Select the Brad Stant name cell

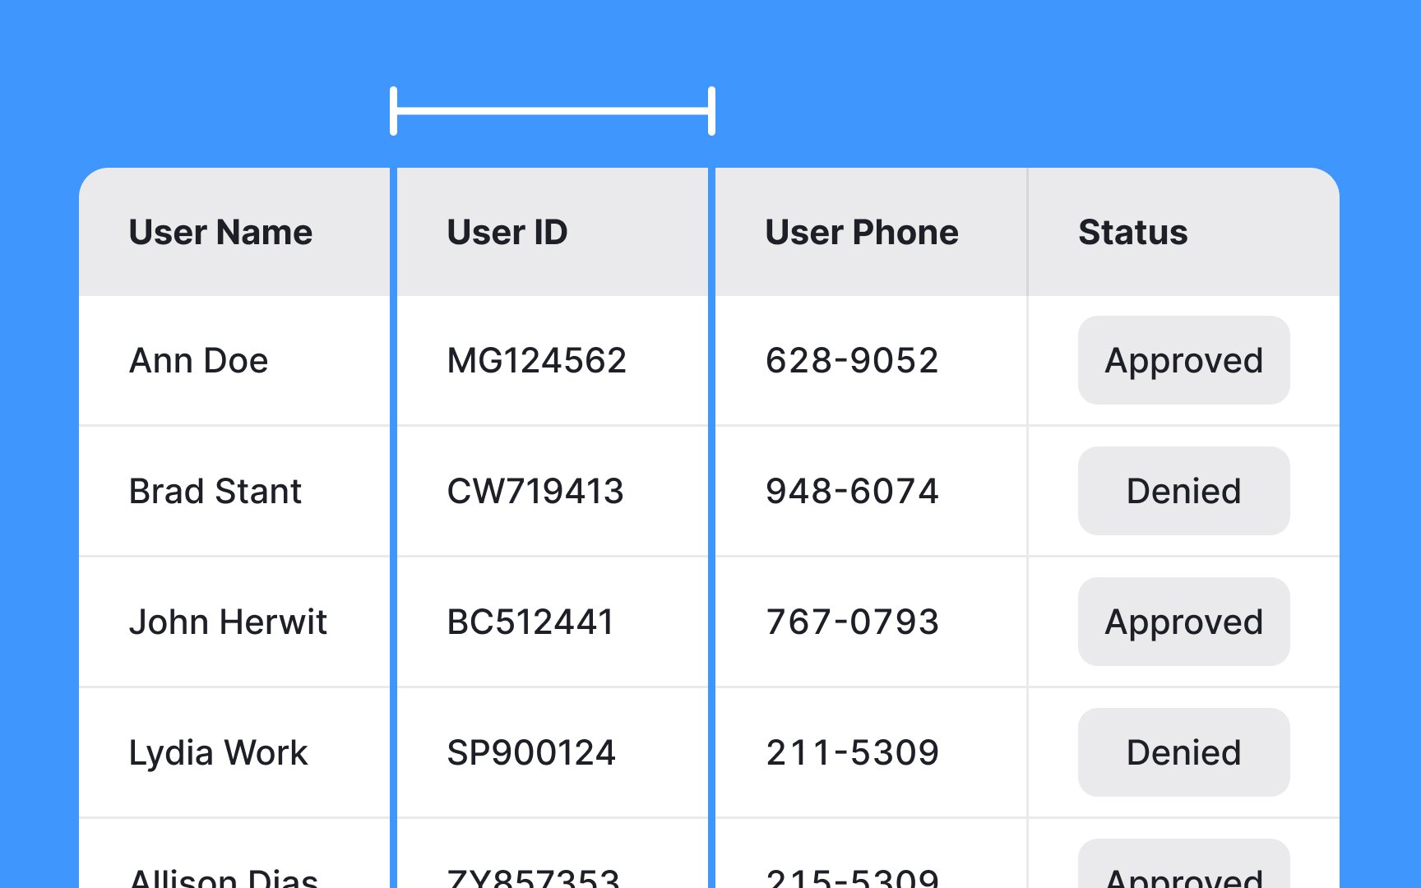coord(215,492)
